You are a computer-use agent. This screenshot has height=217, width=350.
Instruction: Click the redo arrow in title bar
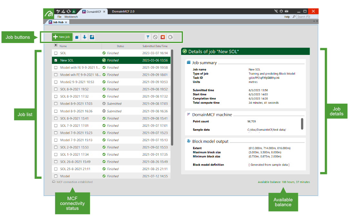pyautogui.click(x=63, y=11)
